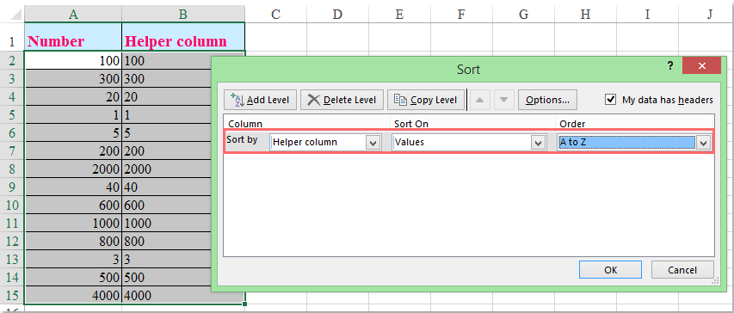Screen dimensions: 734x313
Task: Select row 5 header
Action: click(12, 115)
